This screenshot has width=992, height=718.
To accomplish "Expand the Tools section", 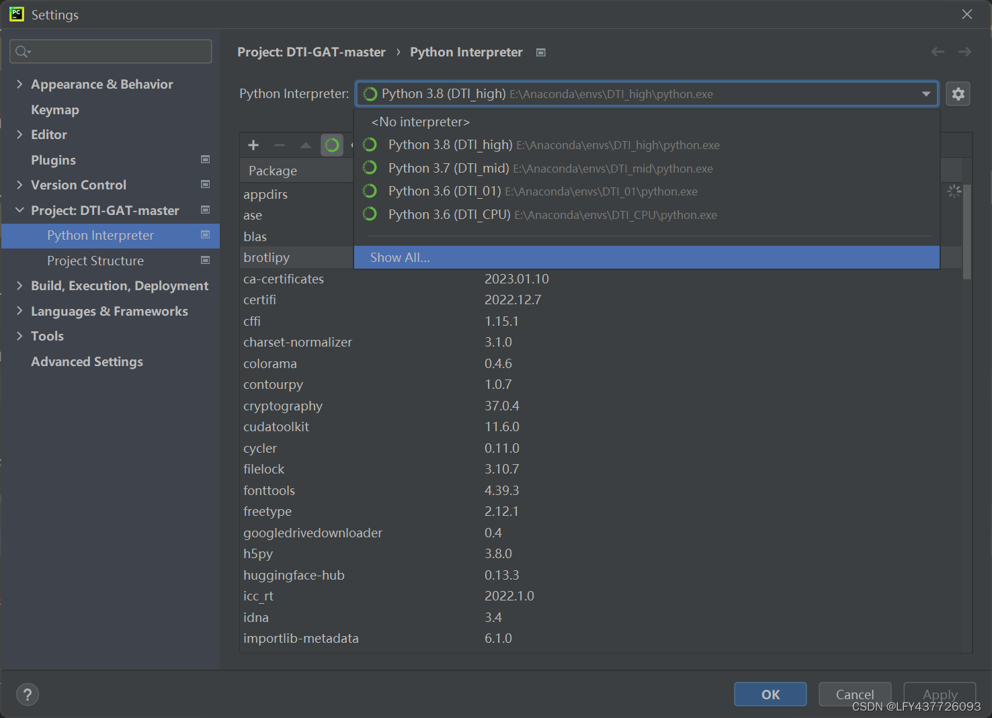I will coord(19,336).
